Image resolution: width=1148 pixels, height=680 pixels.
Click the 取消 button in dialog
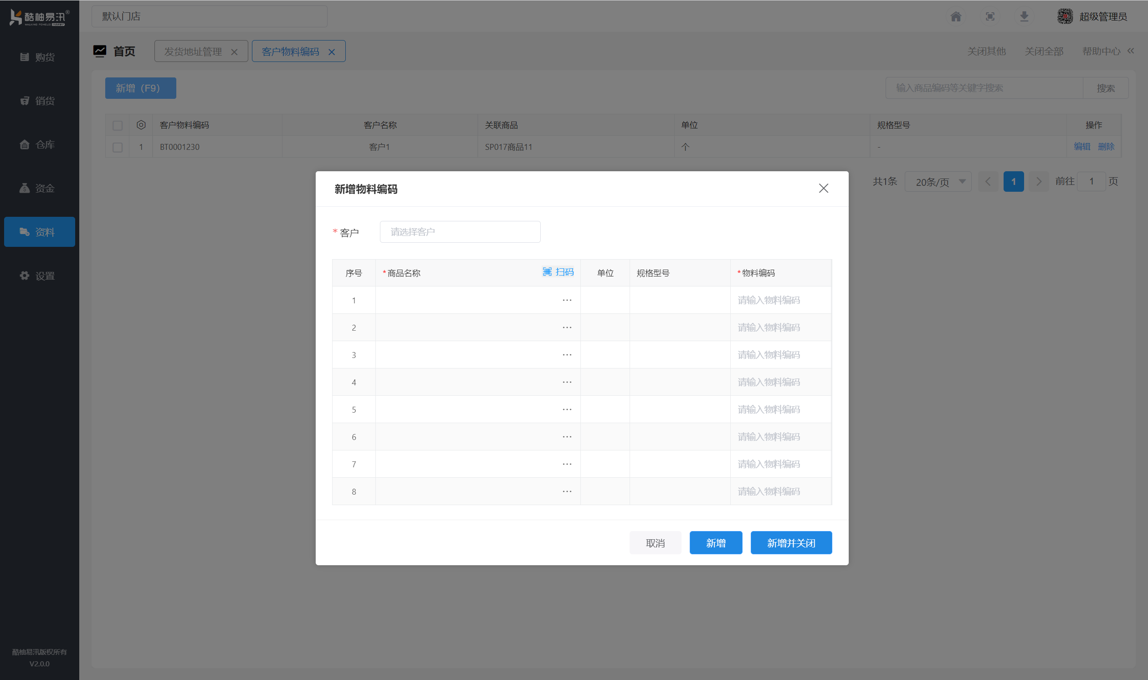click(655, 543)
